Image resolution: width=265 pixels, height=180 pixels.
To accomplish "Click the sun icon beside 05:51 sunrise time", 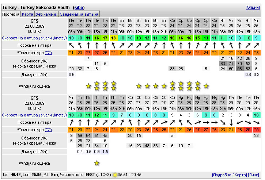I will 115,175.
